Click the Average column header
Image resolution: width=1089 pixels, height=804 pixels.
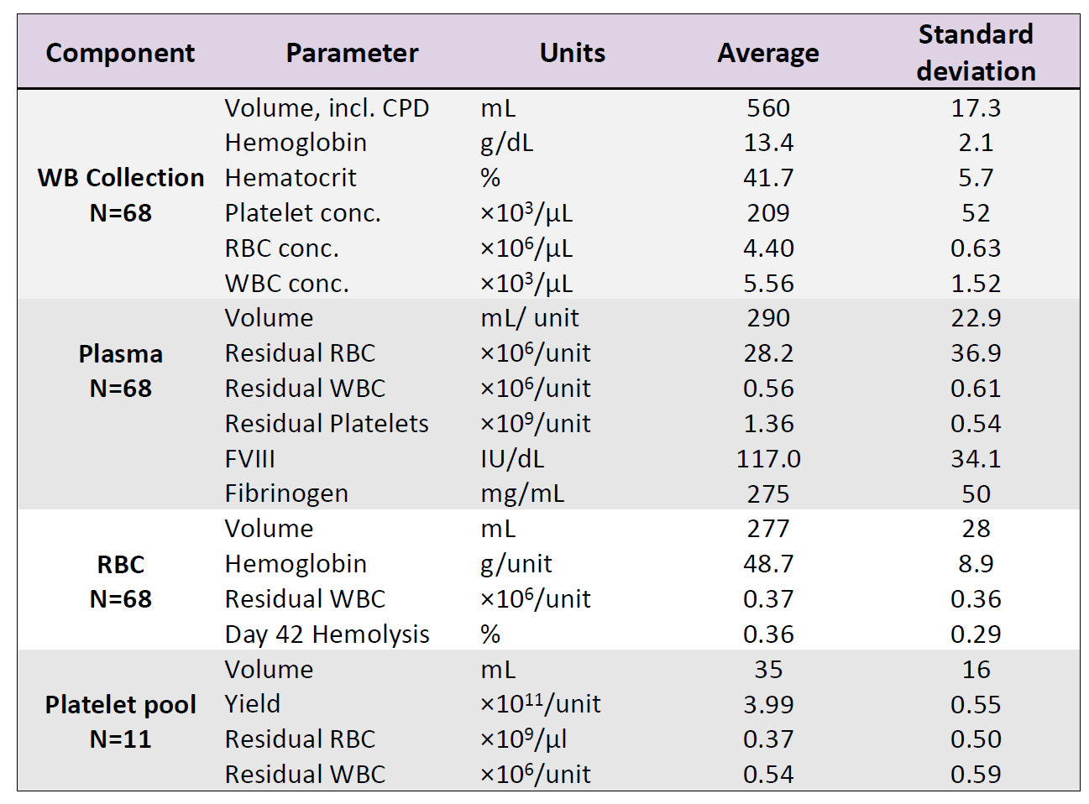point(767,53)
